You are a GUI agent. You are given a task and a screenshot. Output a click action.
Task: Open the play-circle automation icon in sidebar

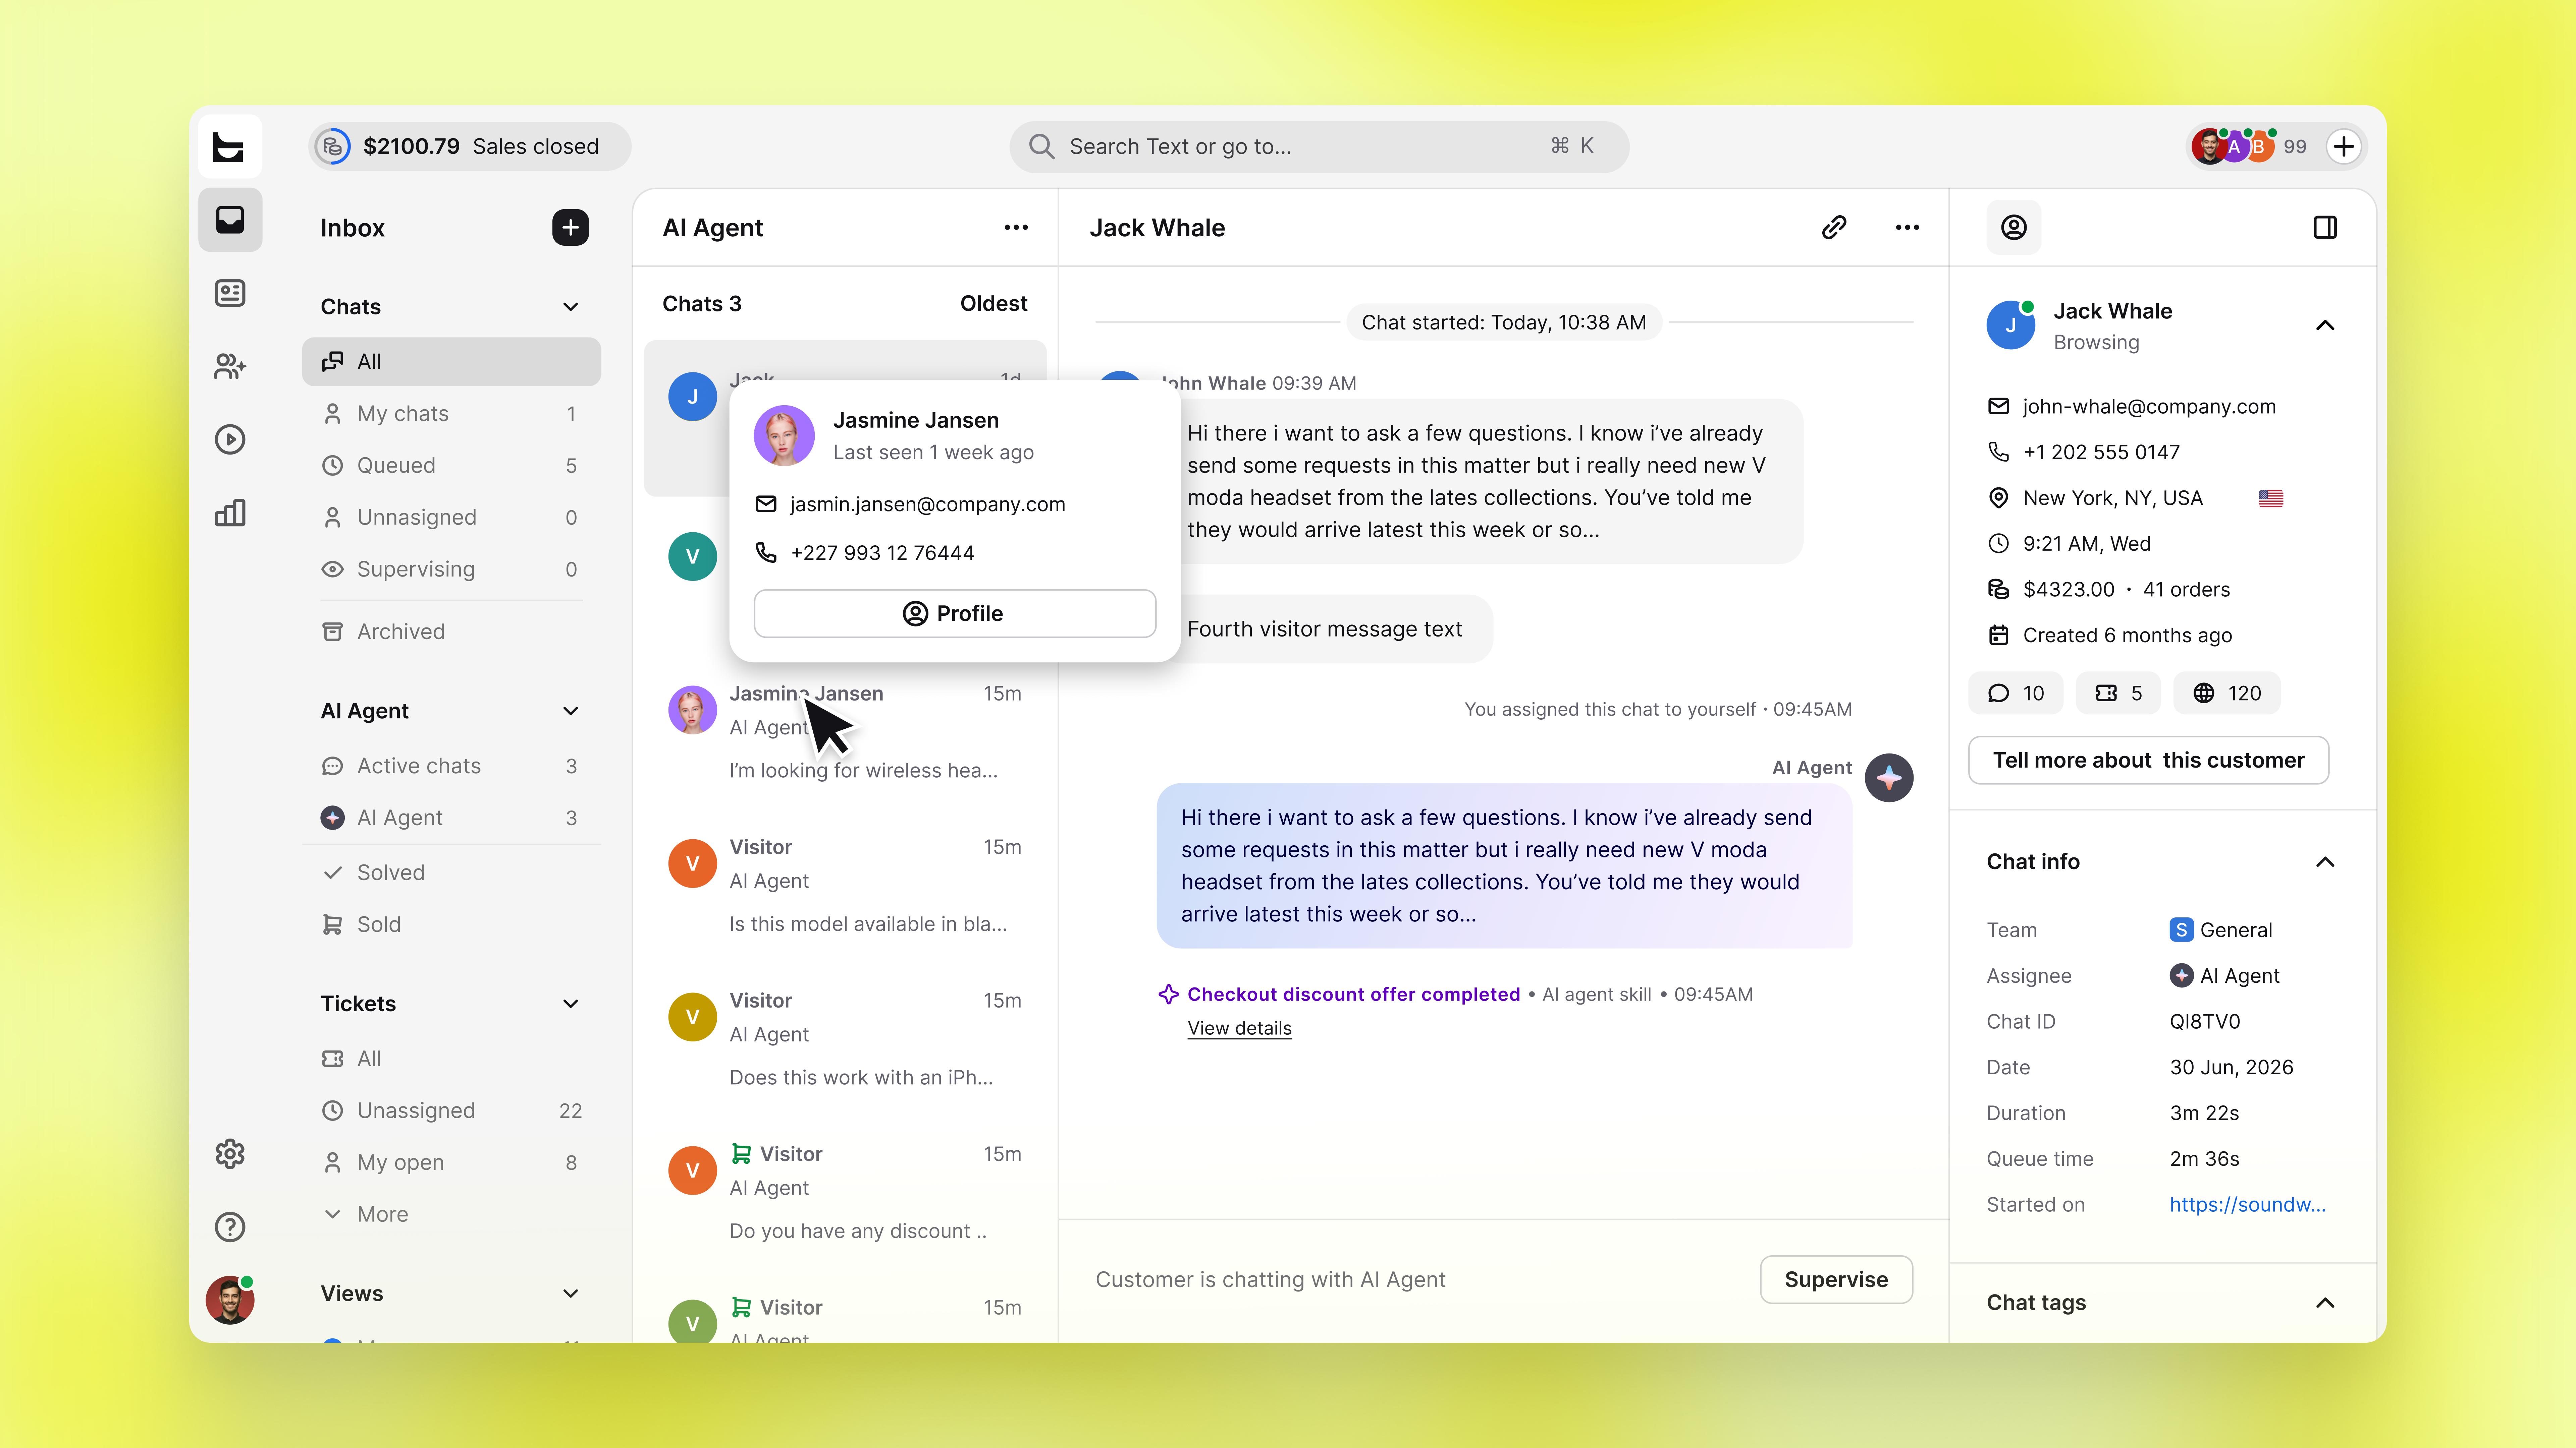230,440
